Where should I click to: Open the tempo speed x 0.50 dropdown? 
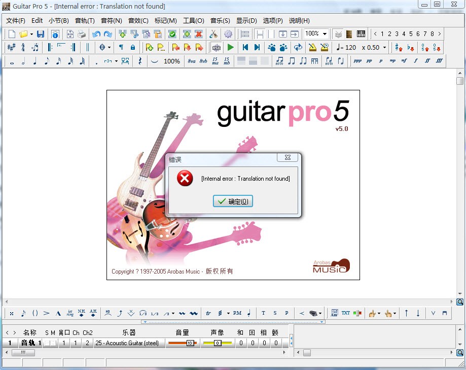(x=384, y=48)
